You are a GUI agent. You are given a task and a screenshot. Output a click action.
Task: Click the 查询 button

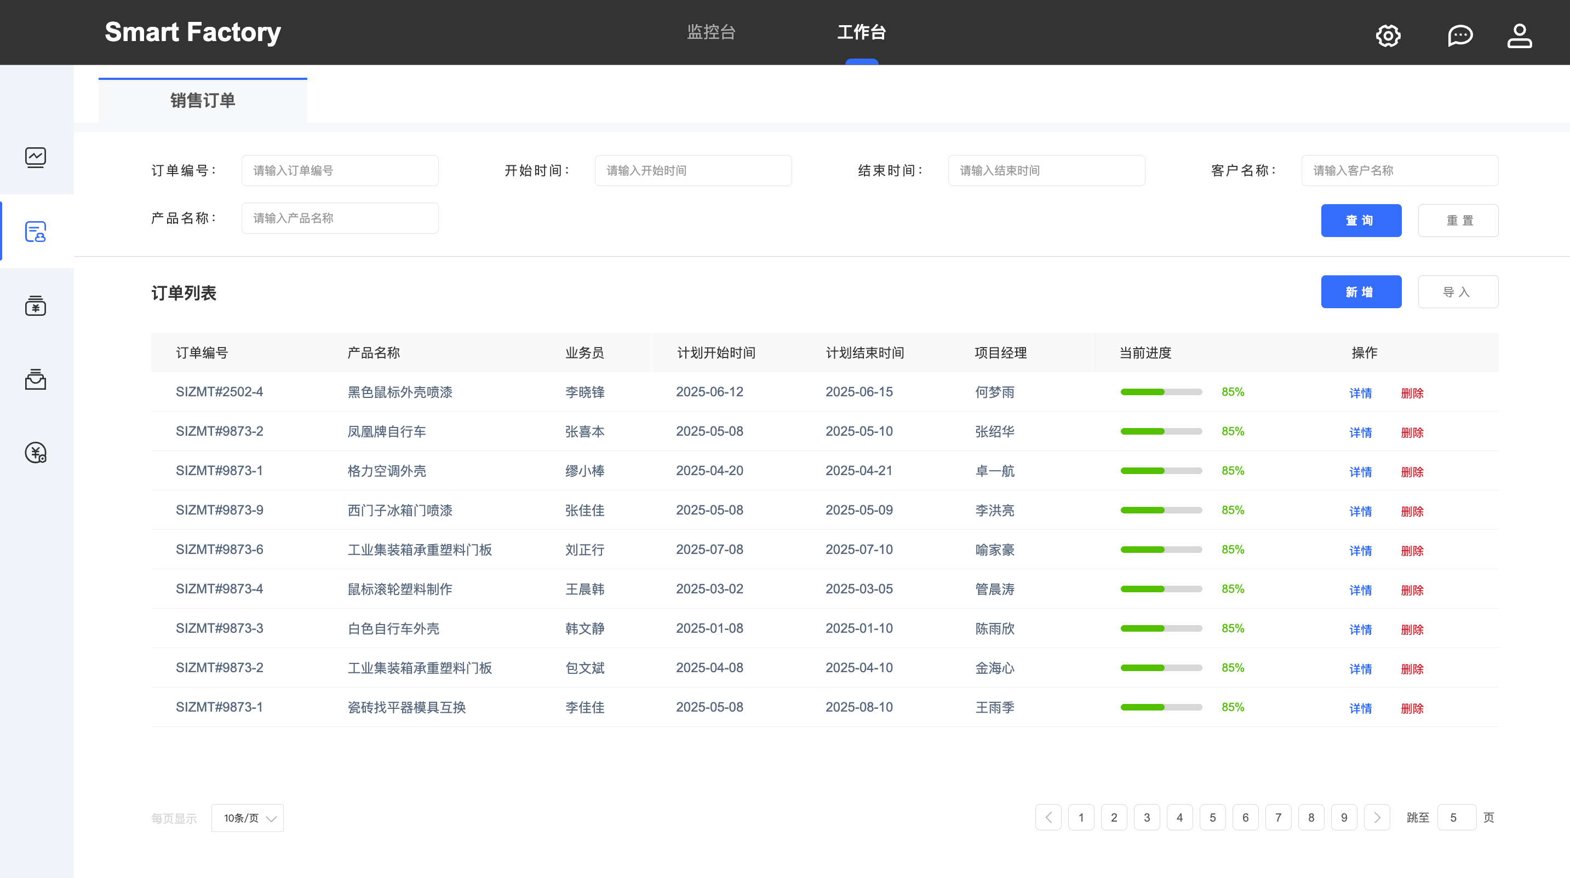pos(1360,221)
